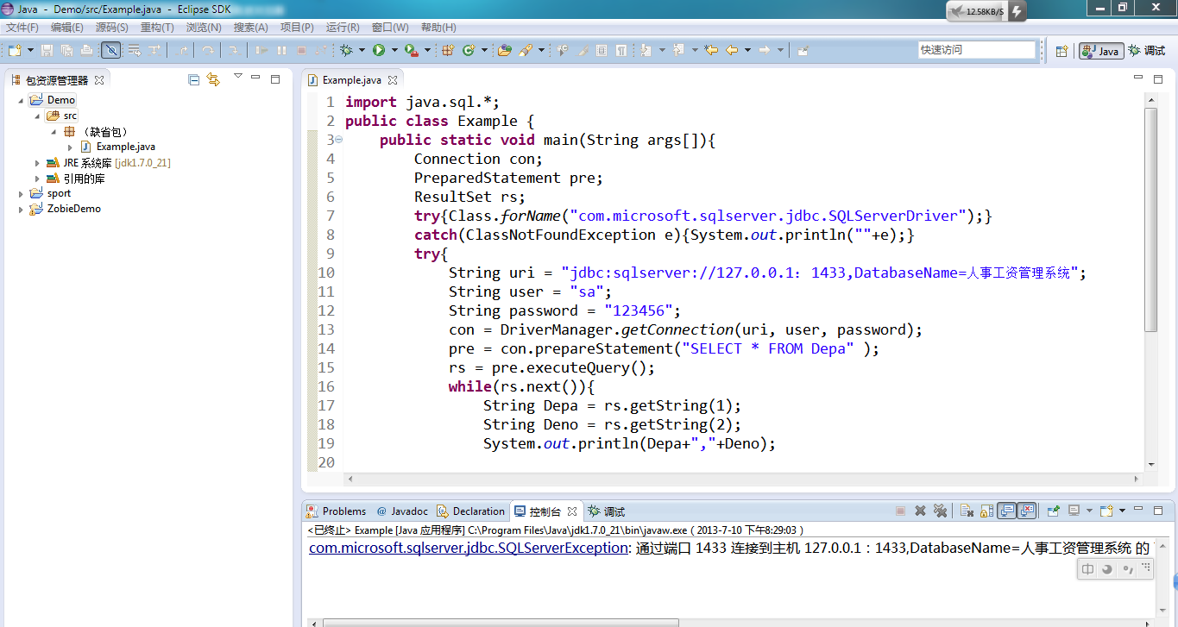
Task: Open the Run configurations dropdown arrow
Action: 394,50
